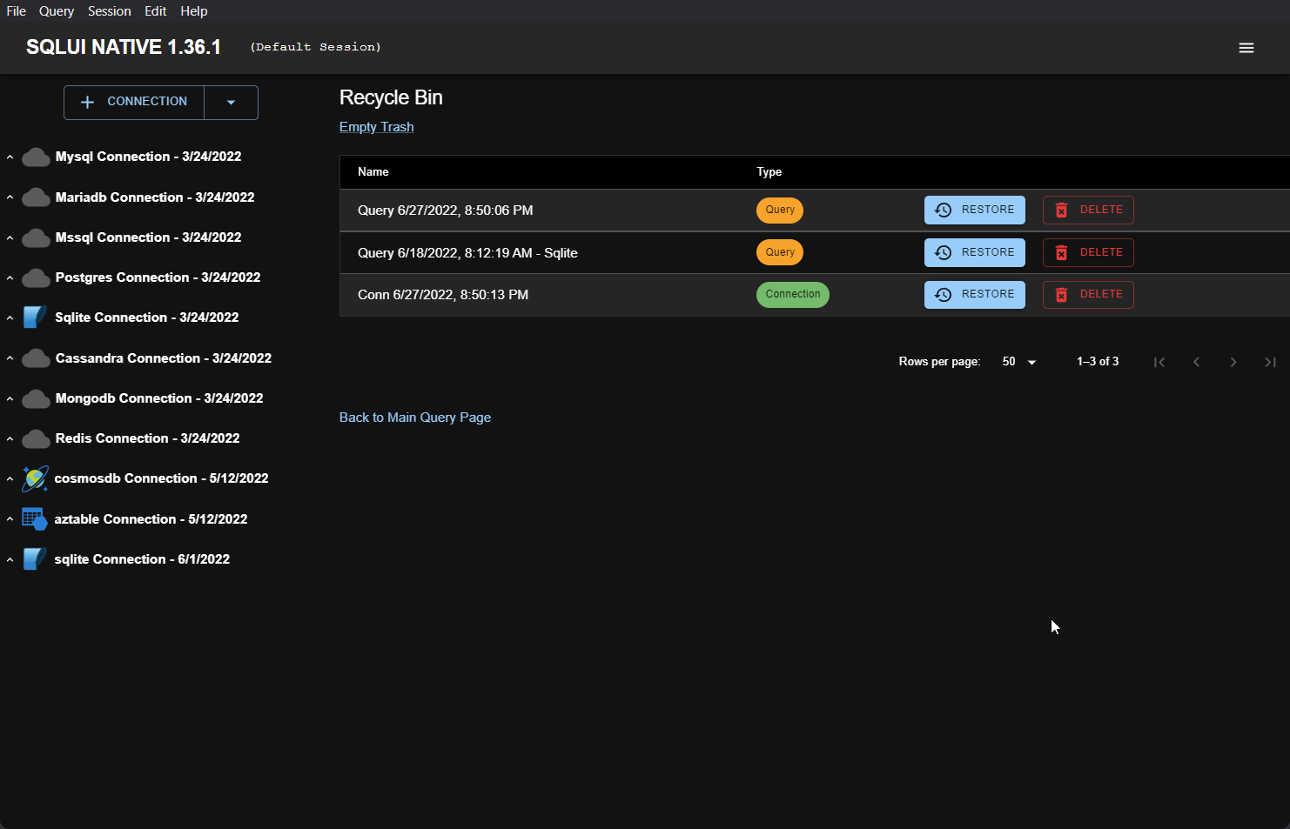Click the Mariadb Connection cloud icon

coord(36,197)
